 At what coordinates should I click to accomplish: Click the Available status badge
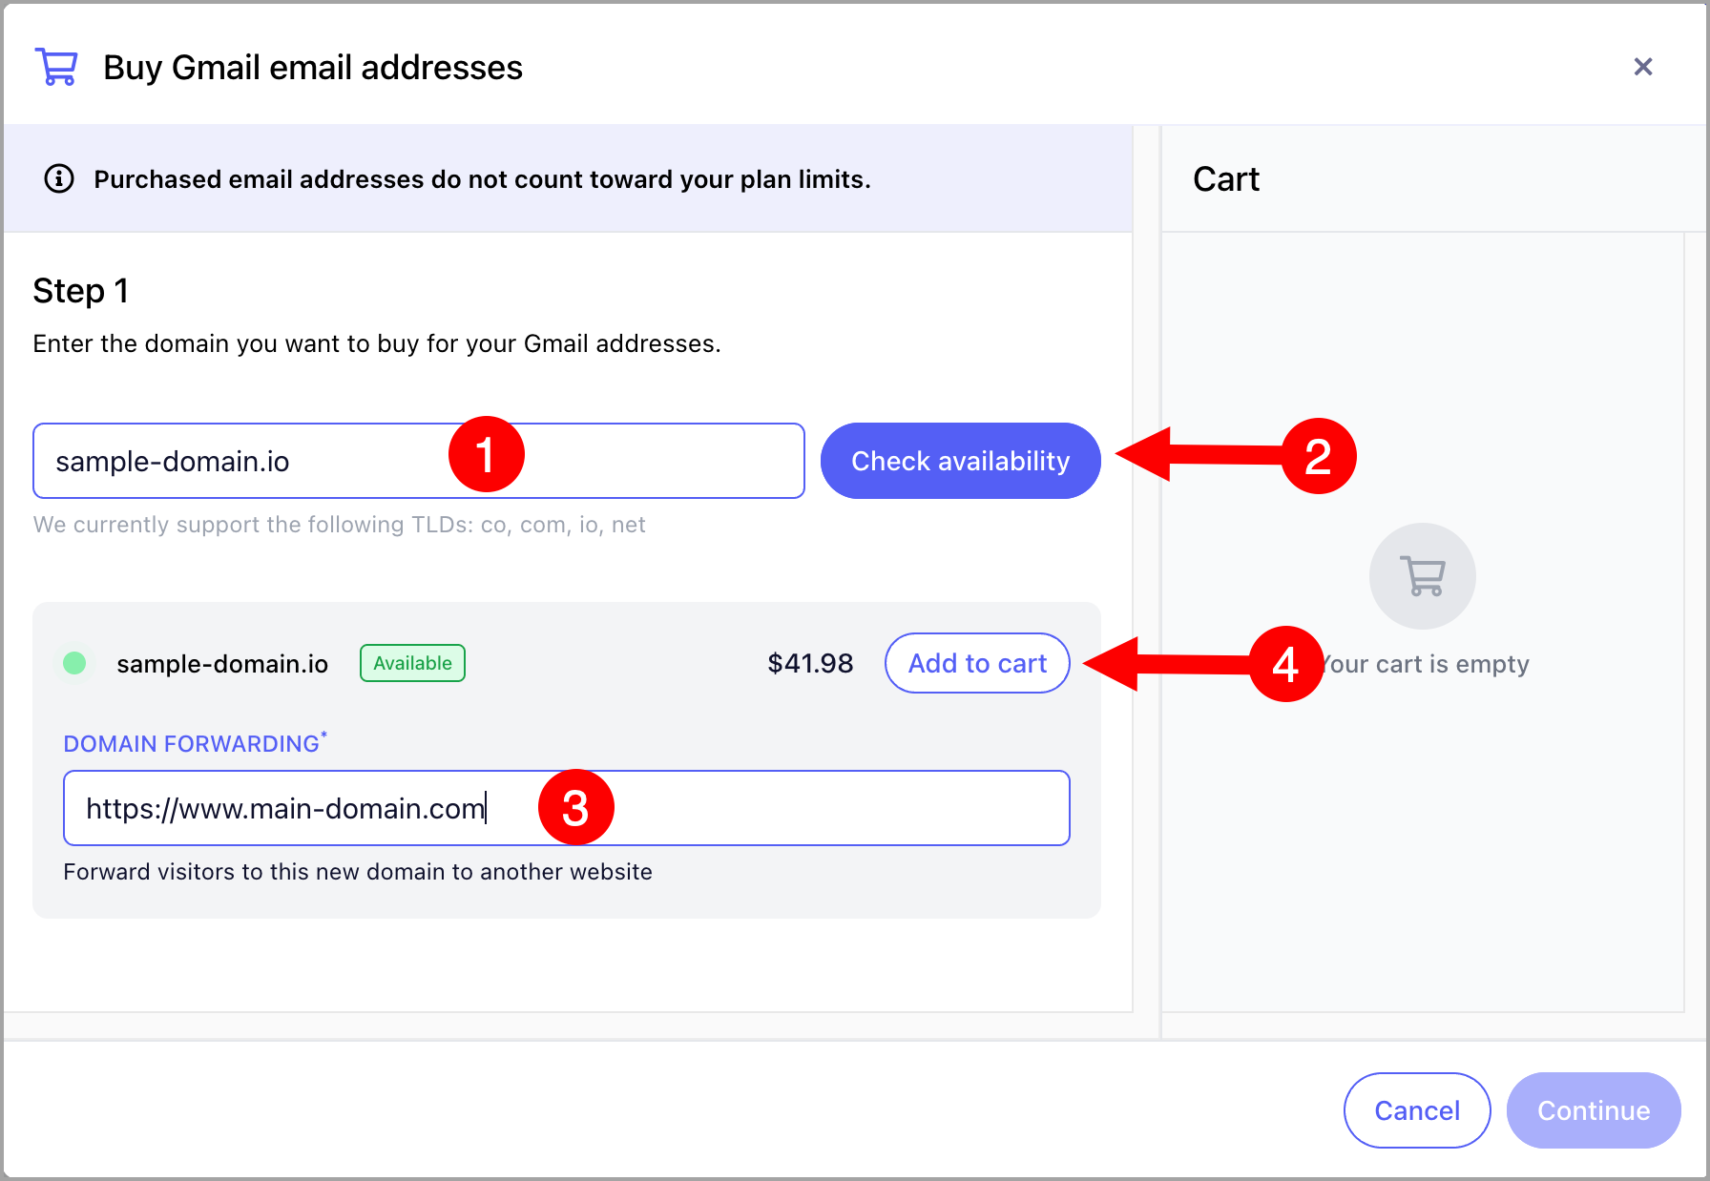pyautogui.click(x=412, y=663)
